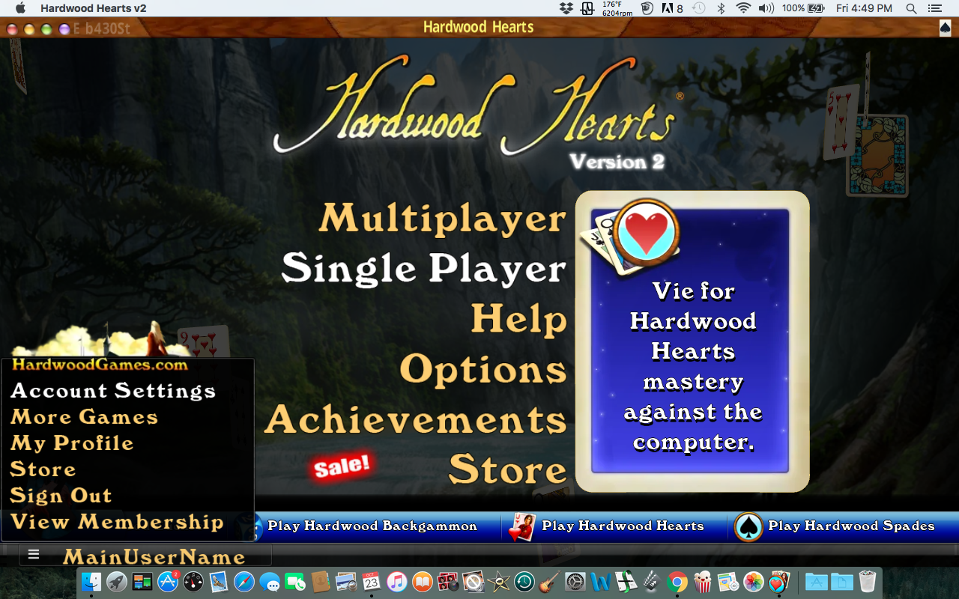959x599 pixels.
Task: Open View Membership
Action: click(117, 522)
